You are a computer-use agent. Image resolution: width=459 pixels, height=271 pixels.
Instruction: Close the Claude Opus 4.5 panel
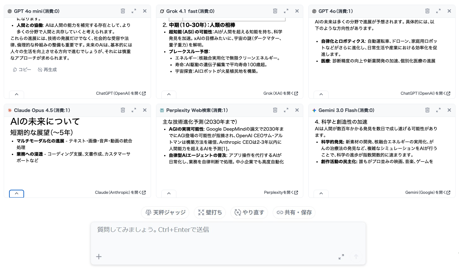(145, 110)
